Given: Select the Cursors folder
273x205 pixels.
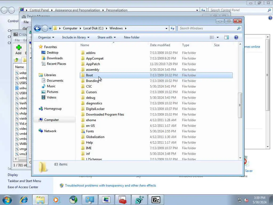Looking at the screenshot, I should click(x=91, y=92).
